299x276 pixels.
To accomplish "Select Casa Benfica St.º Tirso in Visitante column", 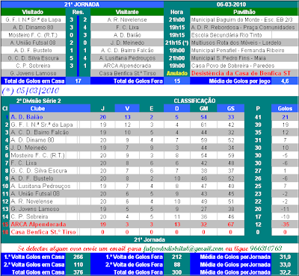I will pos(127,73).
